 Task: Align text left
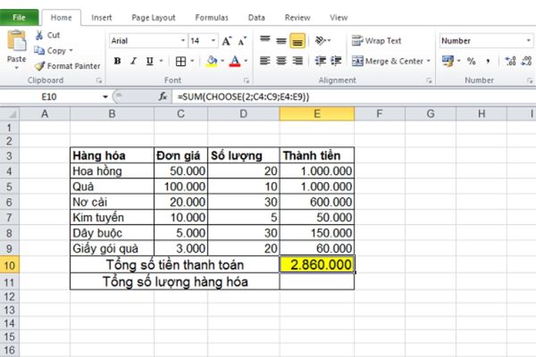click(265, 61)
